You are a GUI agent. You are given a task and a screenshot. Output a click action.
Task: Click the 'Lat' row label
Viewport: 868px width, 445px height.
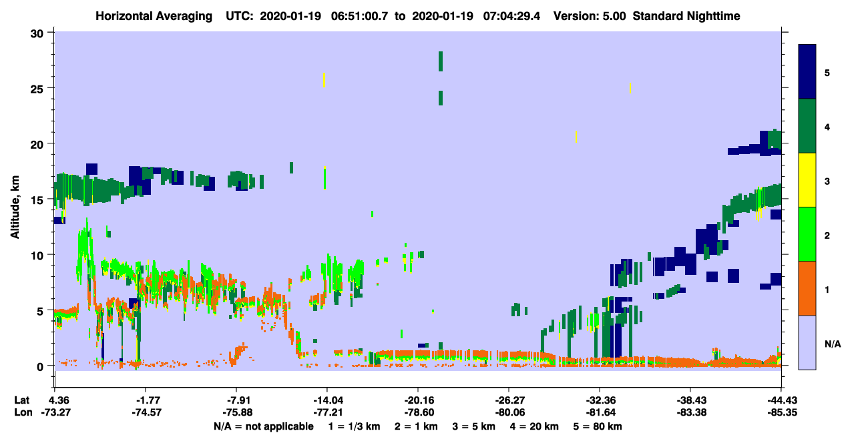click(x=22, y=400)
